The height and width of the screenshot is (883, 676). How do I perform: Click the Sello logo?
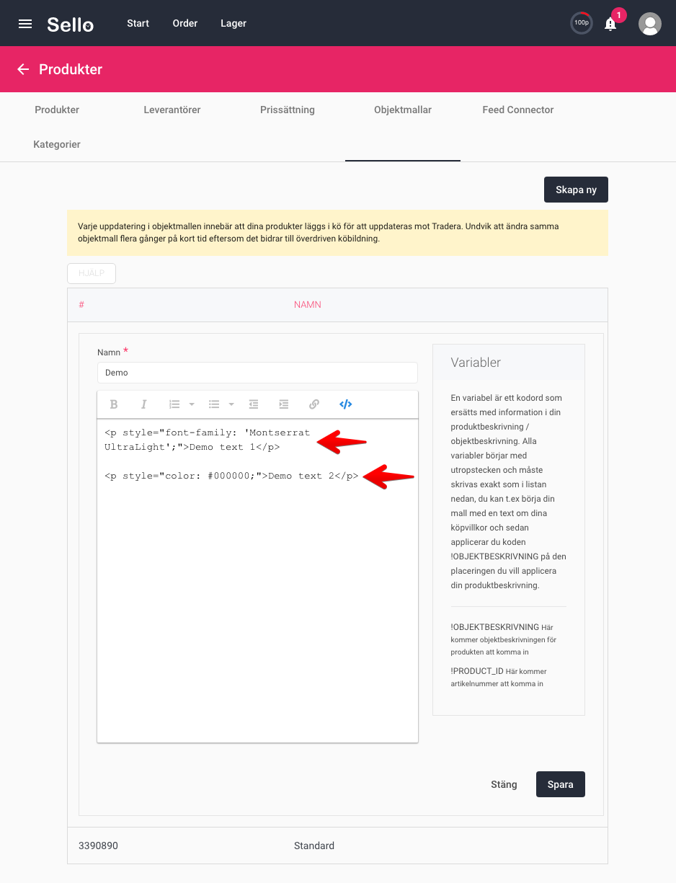click(x=70, y=24)
